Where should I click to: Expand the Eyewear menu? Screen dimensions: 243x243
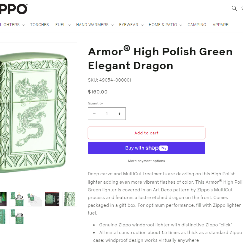(131, 25)
